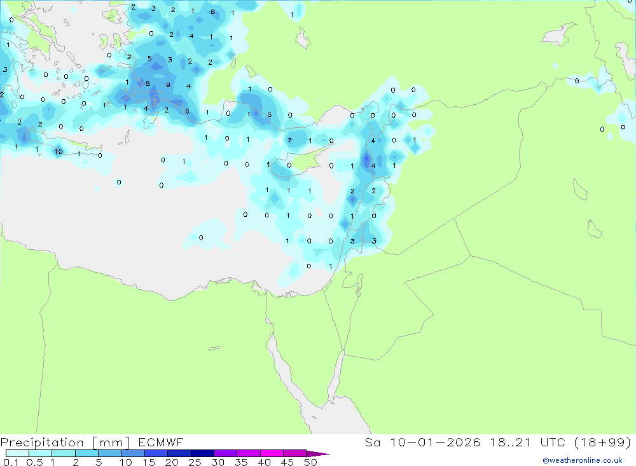
Task: Click the map value '9'
Action: [168, 85]
